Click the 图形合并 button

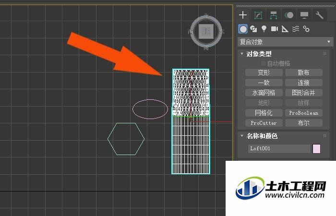pyautogui.click(x=304, y=93)
